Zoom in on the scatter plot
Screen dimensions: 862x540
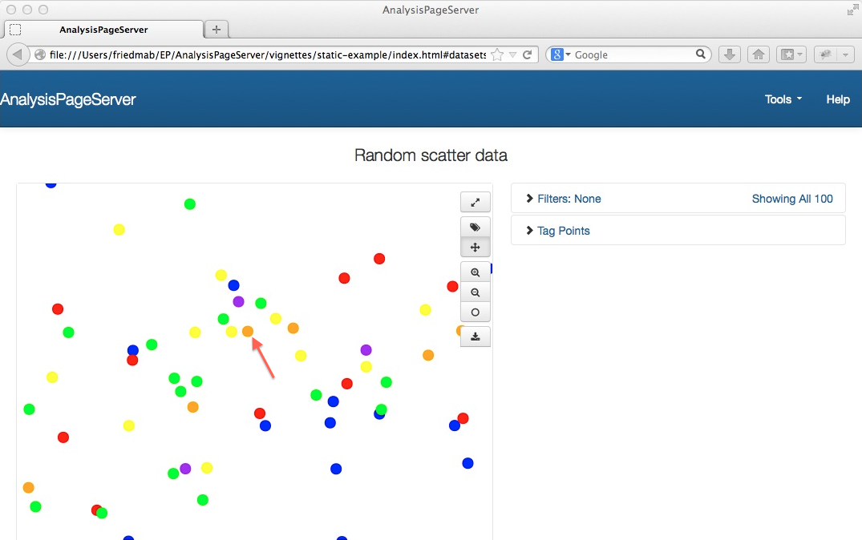475,272
